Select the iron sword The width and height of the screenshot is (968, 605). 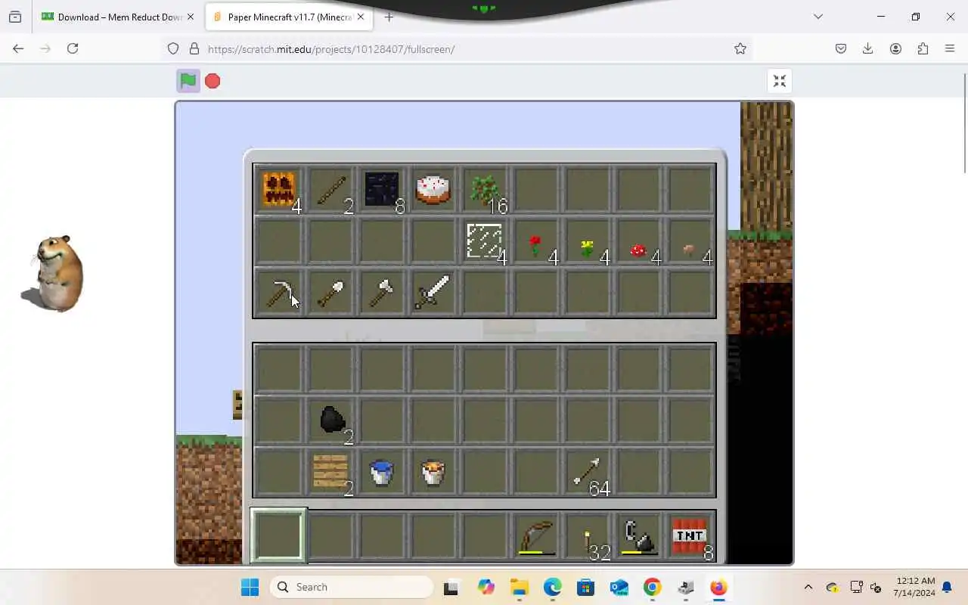[433, 293]
